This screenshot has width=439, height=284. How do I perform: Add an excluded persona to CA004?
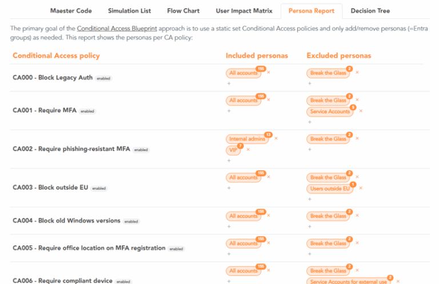coord(310,227)
